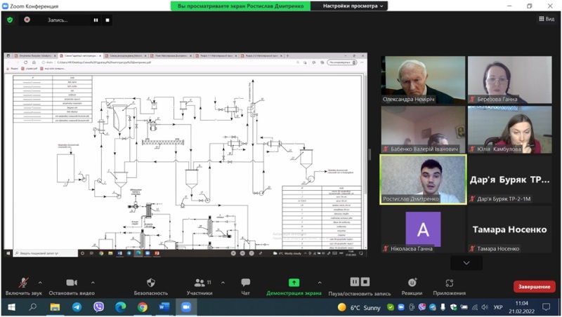Stop recording via top-left stop icon

pyautogui.click(x=107, y=20)
